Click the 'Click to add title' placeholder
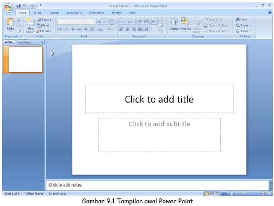Image resolution: width=274 pixels, height=206 pixels. pos(160,99)
